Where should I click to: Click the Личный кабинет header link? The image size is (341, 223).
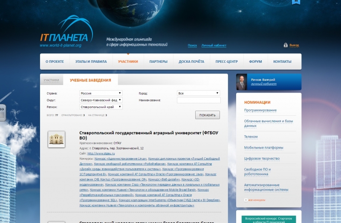(x=214, y=45)
